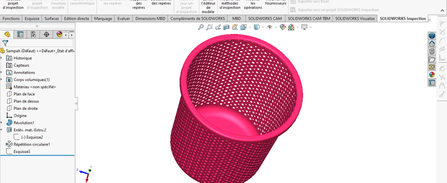This screenshot has height=183, width=447.
Task: Expand the Historique tree node
Action: pos(2,58)
